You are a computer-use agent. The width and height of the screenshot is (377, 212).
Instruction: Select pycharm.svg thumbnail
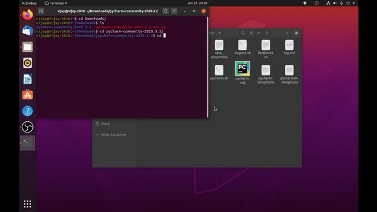pos(242,68)
